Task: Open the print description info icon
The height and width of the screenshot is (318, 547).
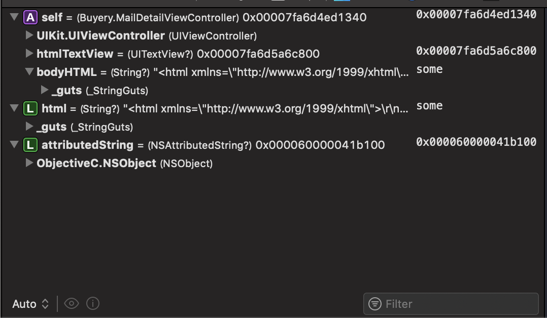Action: tap(93, 304)
